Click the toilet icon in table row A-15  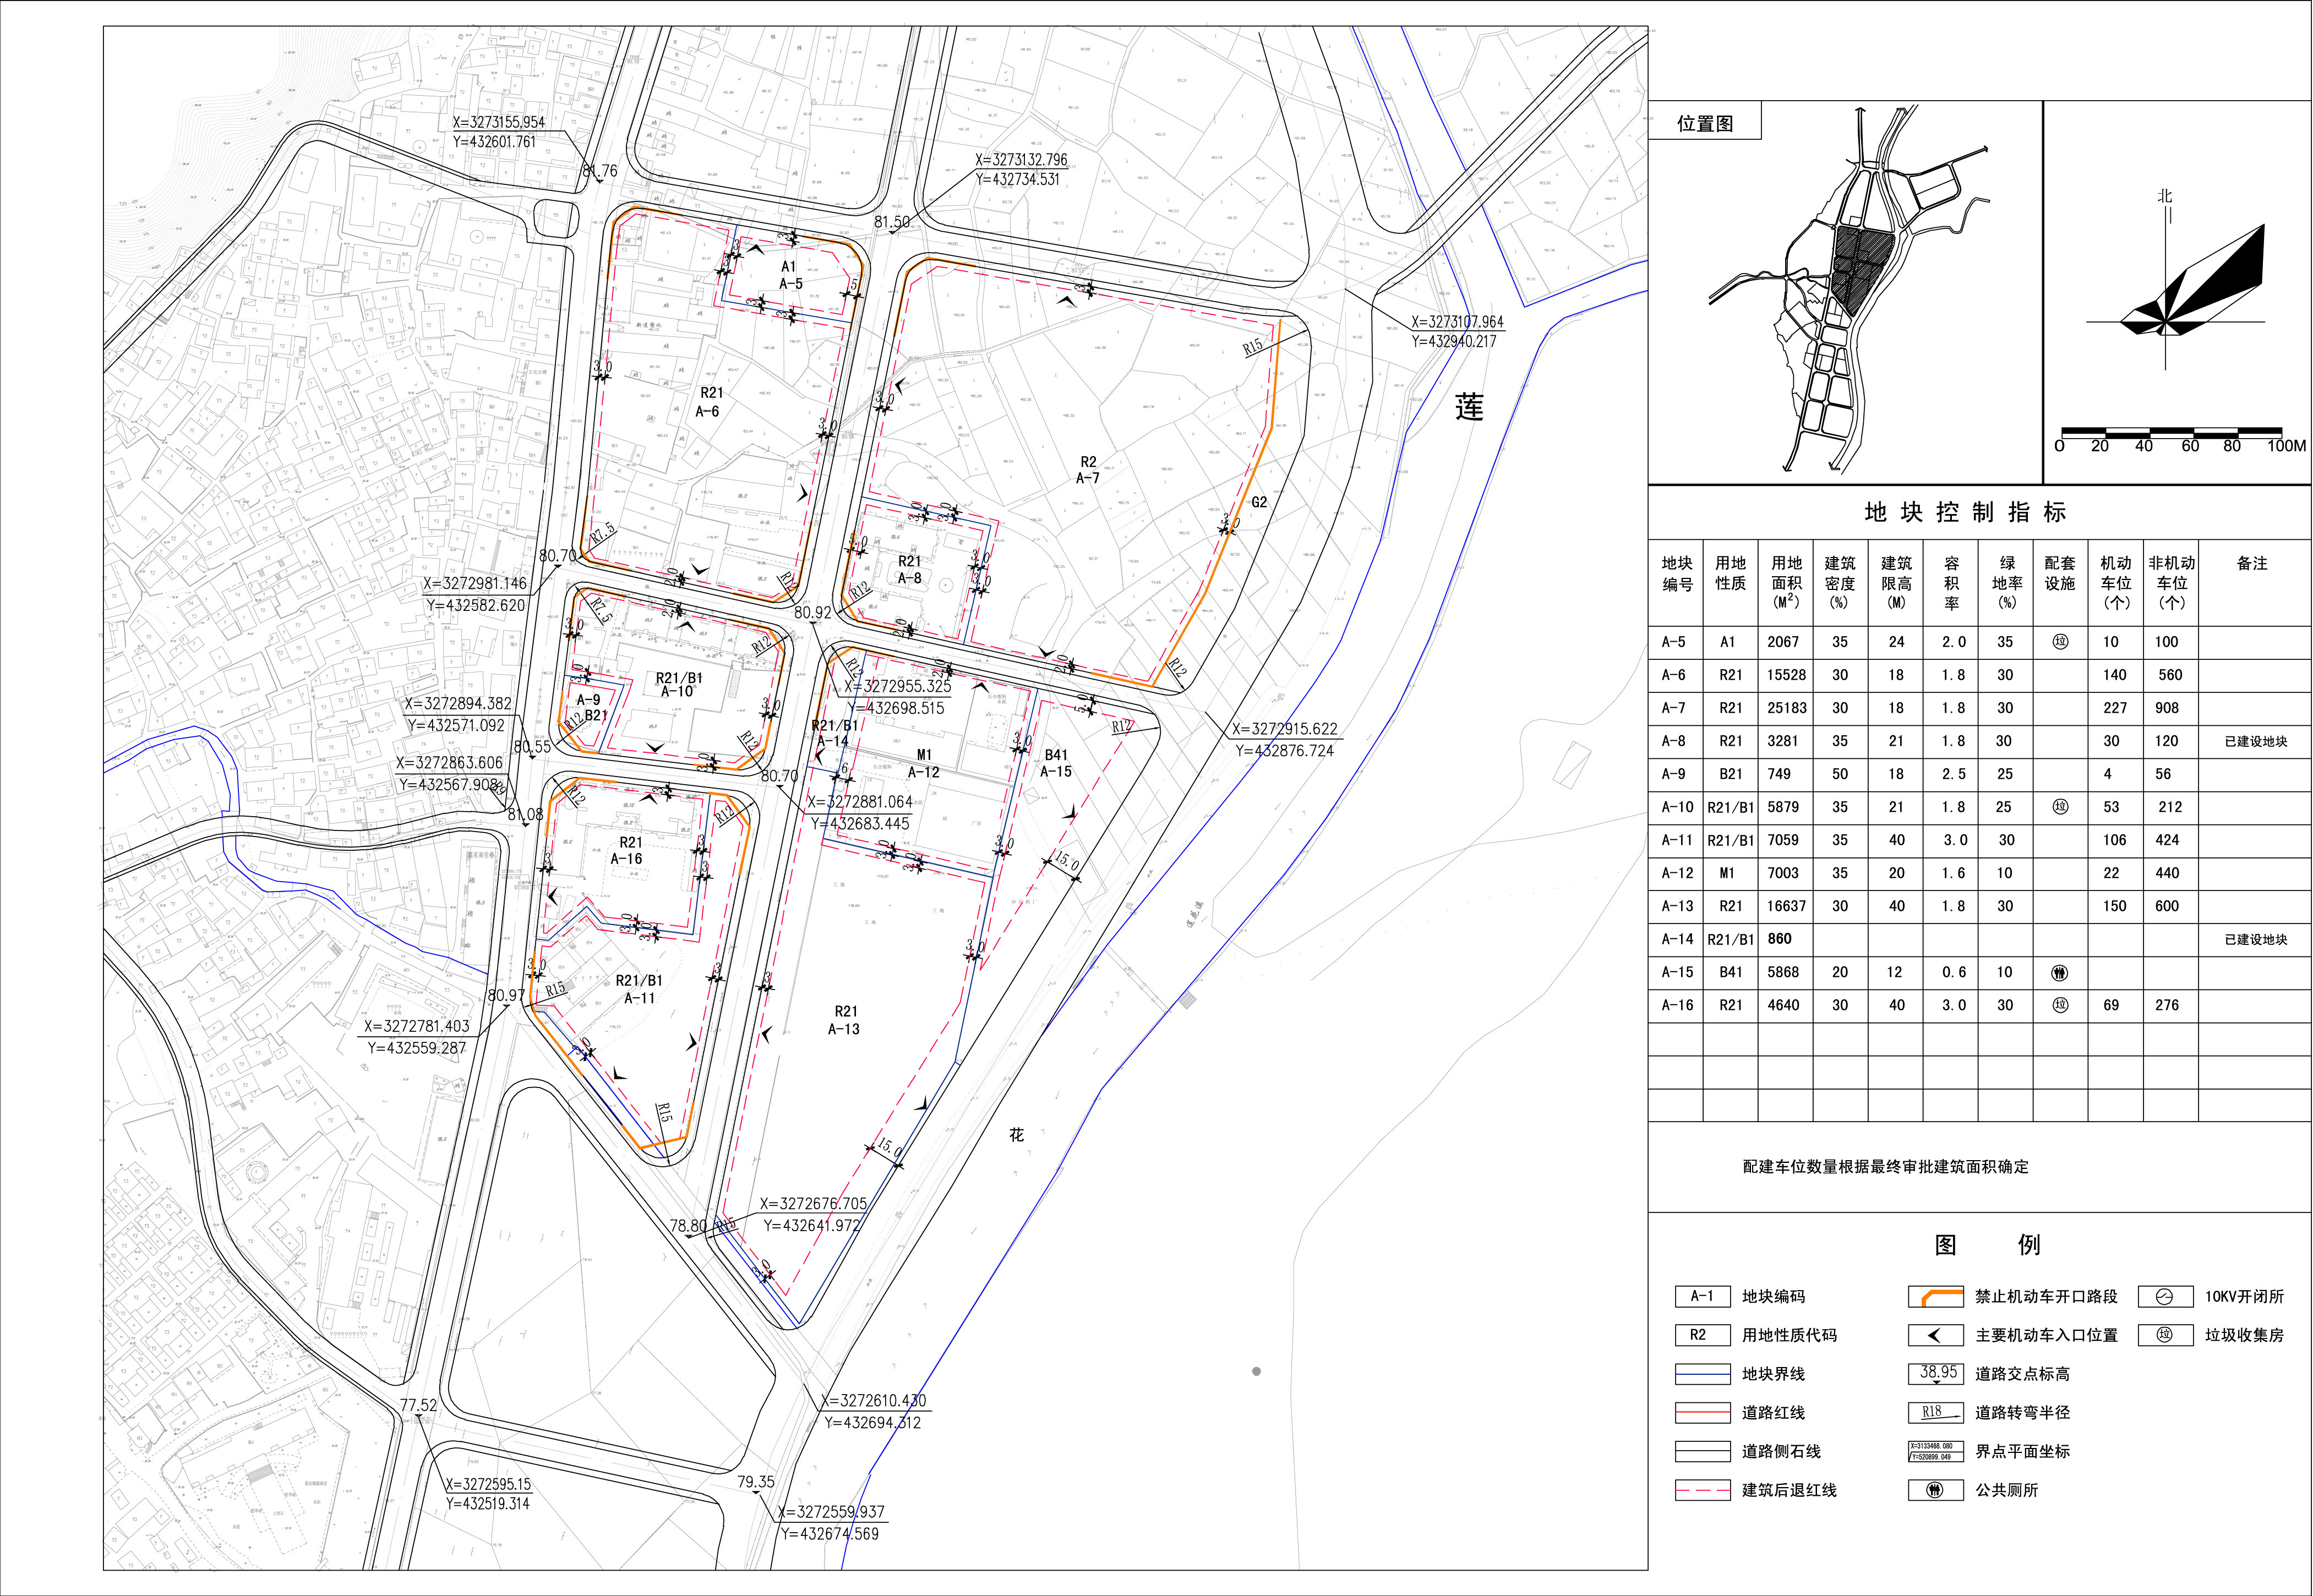pos(2061,972)
